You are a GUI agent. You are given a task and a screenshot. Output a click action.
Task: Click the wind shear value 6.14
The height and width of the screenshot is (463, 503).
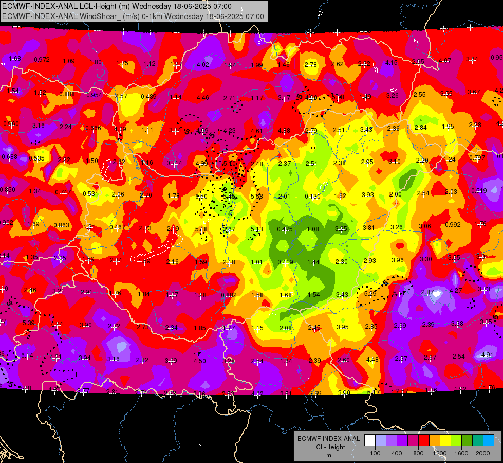pos(27,355)
